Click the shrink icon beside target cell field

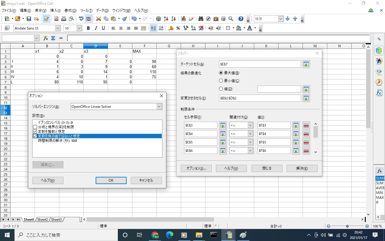coord(306,64)
